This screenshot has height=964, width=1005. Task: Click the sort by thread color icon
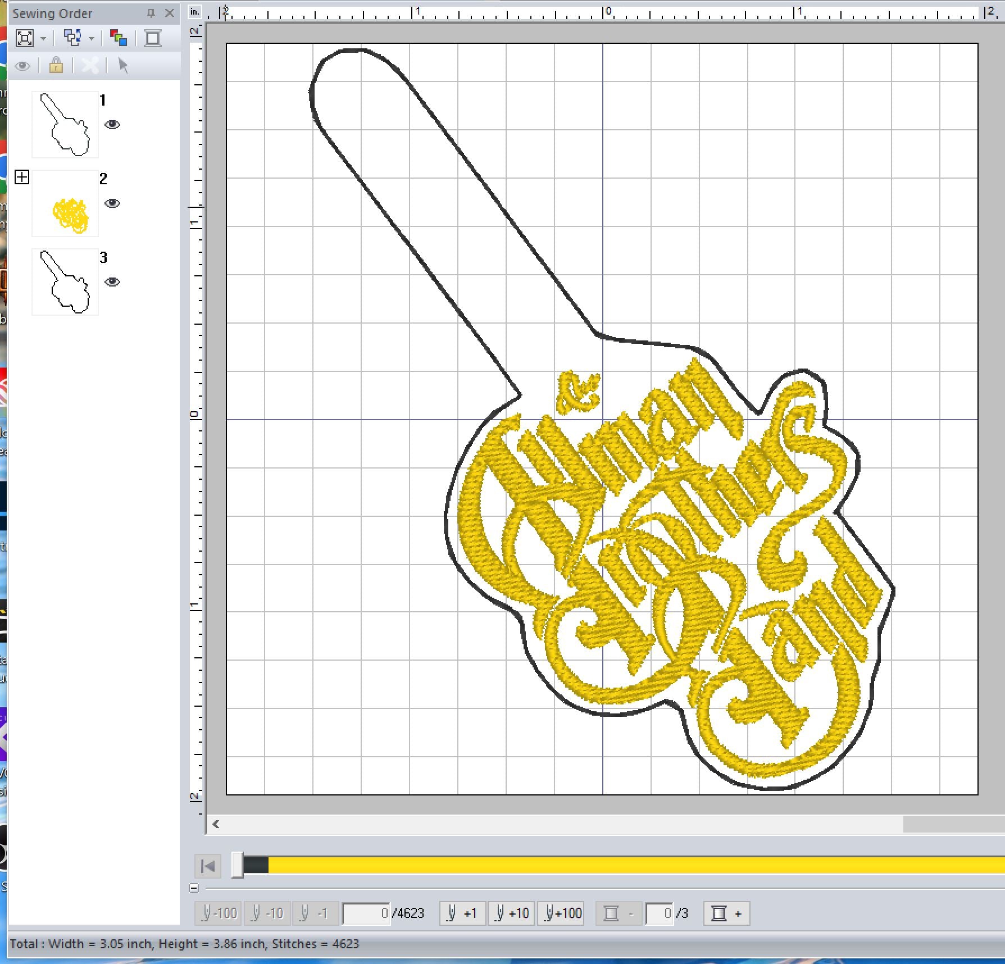pos(119,38)
